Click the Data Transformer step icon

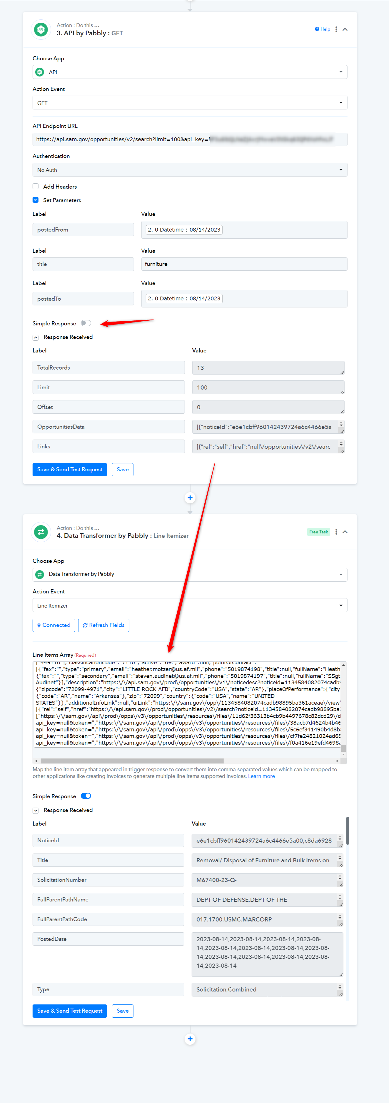click(41, 532)
